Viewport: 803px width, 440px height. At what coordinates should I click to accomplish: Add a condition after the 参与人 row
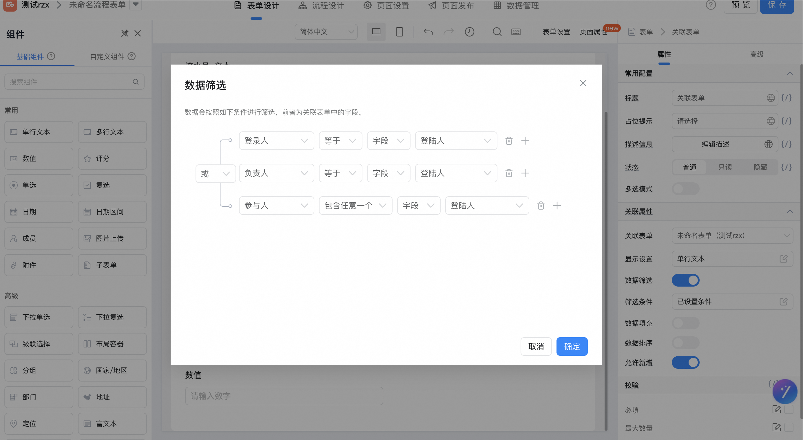click(557, 206)
